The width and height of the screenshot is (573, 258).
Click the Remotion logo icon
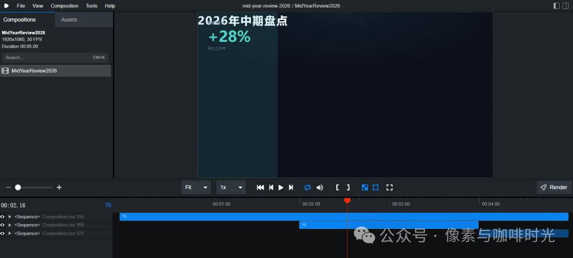point(6,6)
